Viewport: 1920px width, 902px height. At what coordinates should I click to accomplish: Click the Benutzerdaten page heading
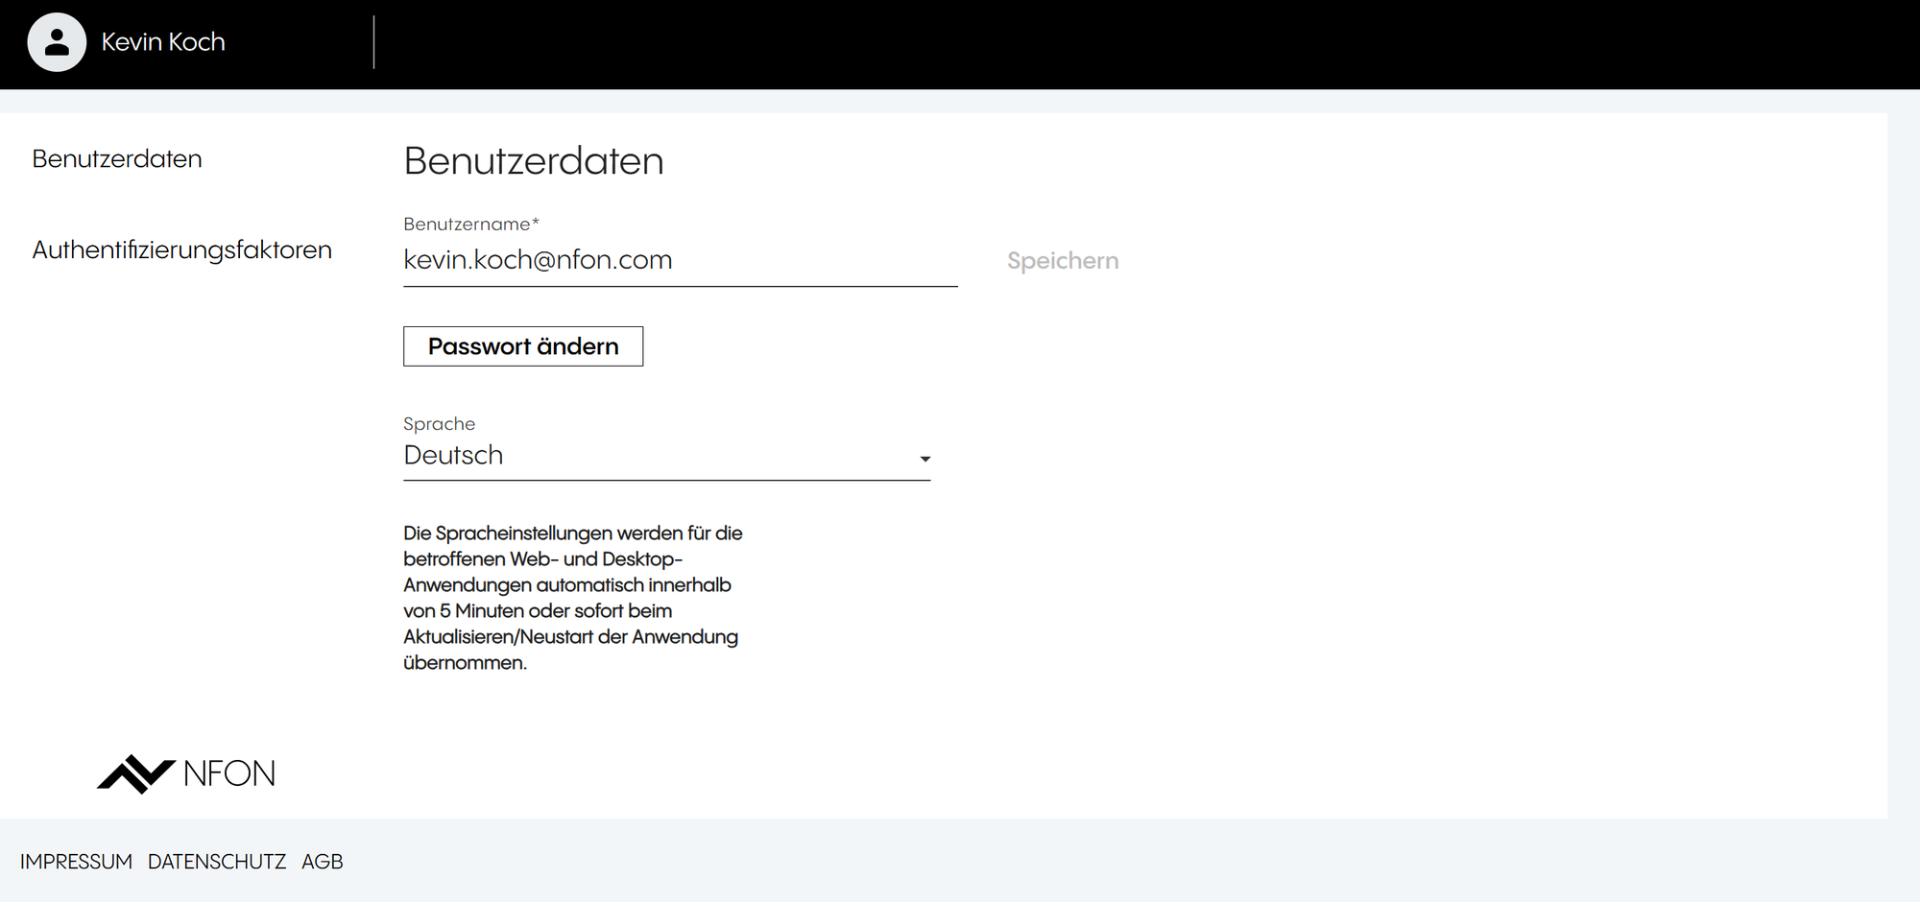pos(533,161)
